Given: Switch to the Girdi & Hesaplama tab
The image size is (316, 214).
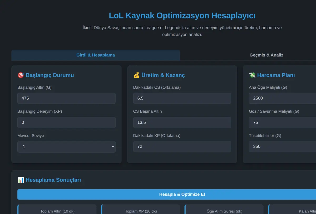Looking at the screenshot, I should [x=96, y=55].
